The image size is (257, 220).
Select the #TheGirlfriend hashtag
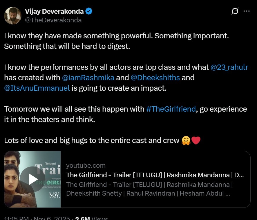click(171, 109)
